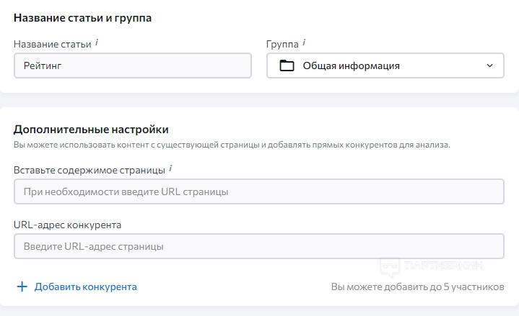
Task: Click the "Название статьи" field label text
Action: tap(52, 44)
